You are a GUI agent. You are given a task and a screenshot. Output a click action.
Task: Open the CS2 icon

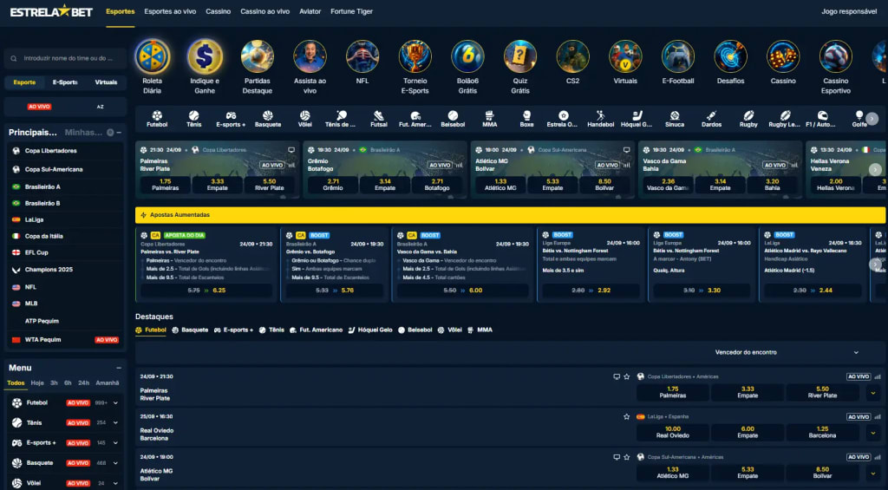pyautogui.click(x=572, y=56)
